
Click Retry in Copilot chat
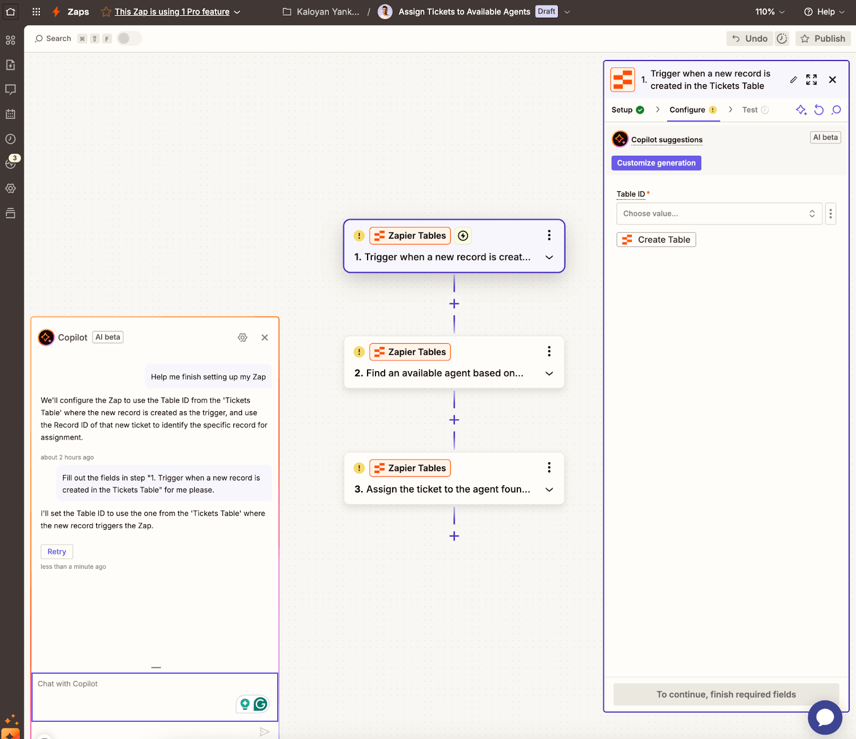[x=57, y=552]
